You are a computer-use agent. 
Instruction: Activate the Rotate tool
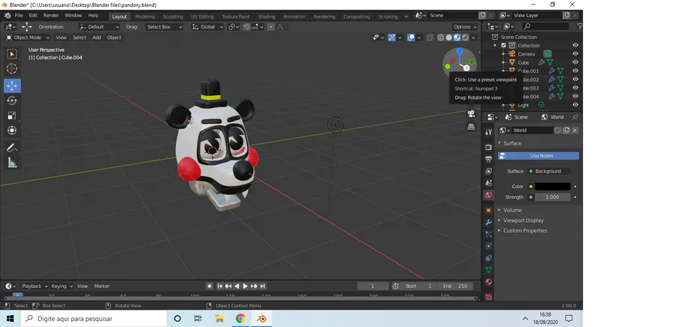click(12, 100)
